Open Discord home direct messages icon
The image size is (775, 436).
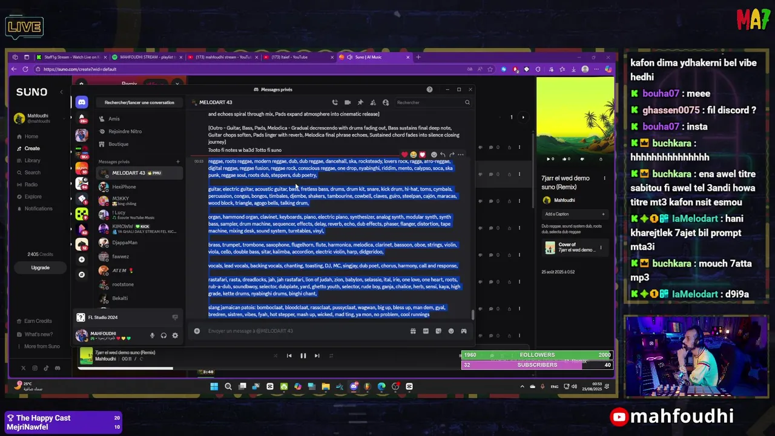(x=82, y=102)
